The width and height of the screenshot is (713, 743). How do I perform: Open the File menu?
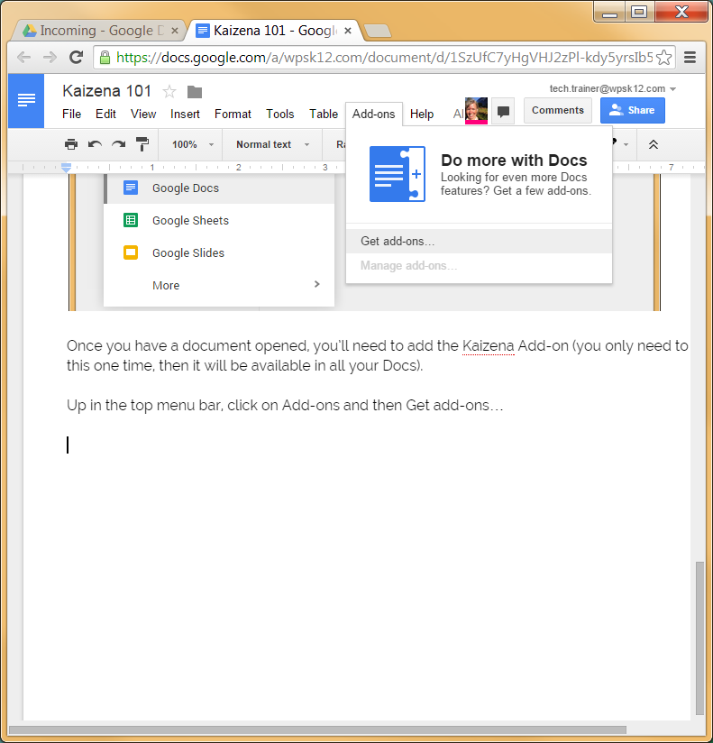71,115
